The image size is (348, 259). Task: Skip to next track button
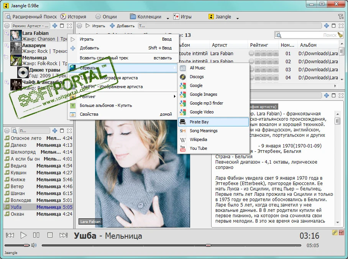[x=64, y=235]
